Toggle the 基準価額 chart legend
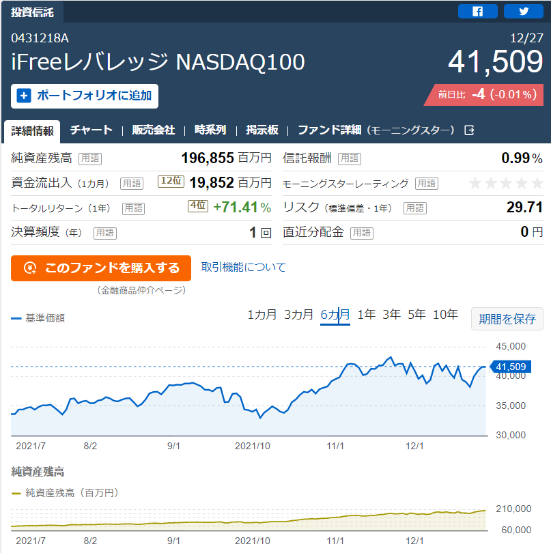This screenshot has width=551, height=553. [38, 318]
